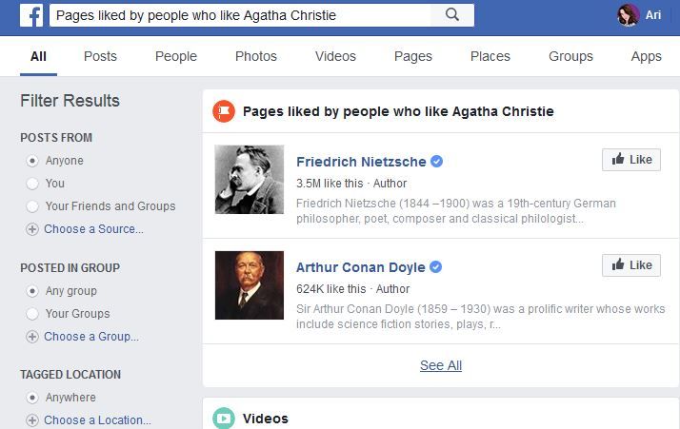Click the Ari profile name
The image size is (680, 429).
point(652,15)
